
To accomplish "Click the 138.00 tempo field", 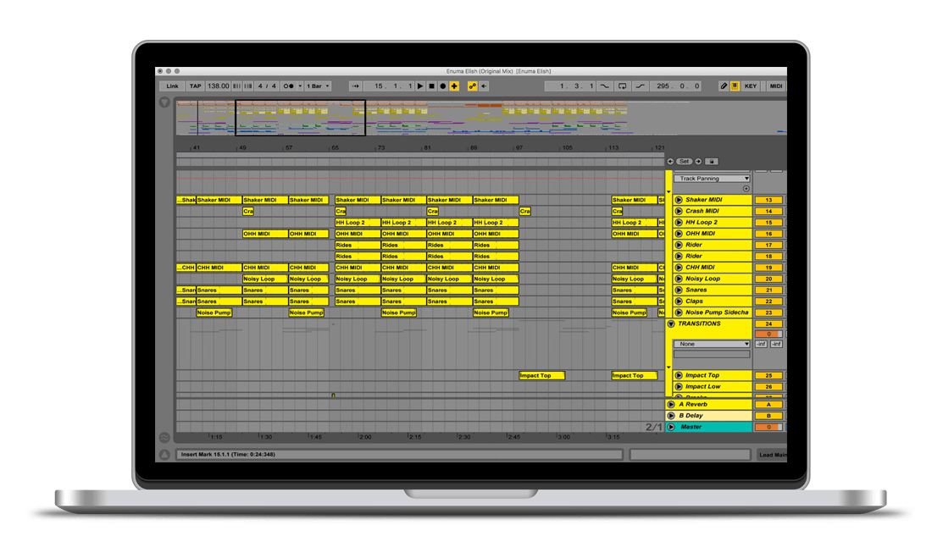I will click(x=218, y=86).
